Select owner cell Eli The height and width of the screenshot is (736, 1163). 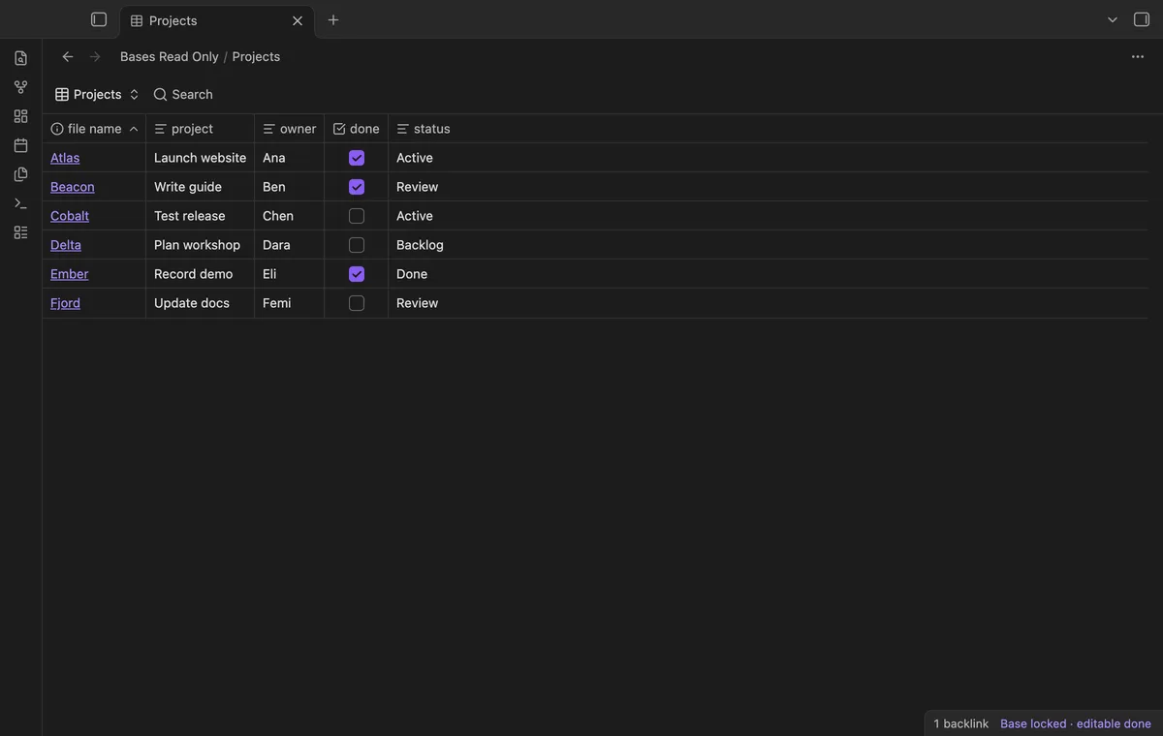(x=289, y=274)
